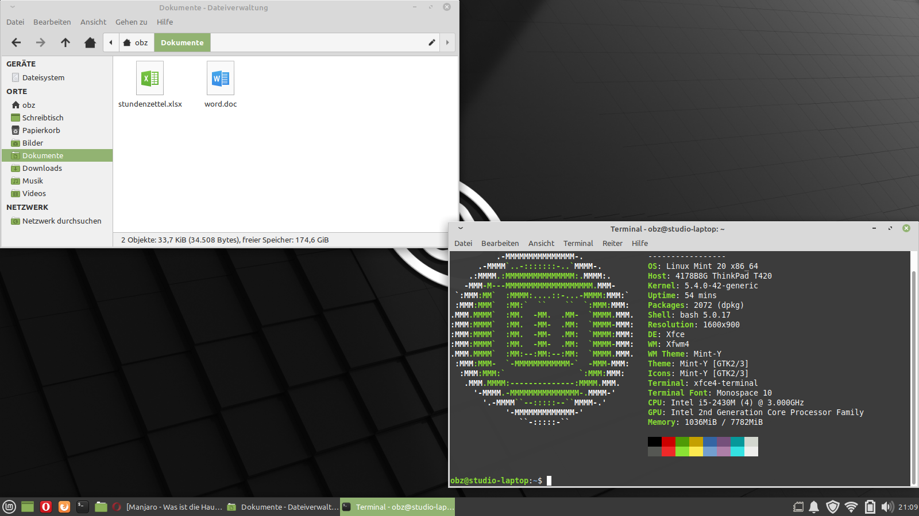Viewport: 919px width, 516px height.
Task: Open the Ansicht menu in the file manager
Action: point(93,22)
